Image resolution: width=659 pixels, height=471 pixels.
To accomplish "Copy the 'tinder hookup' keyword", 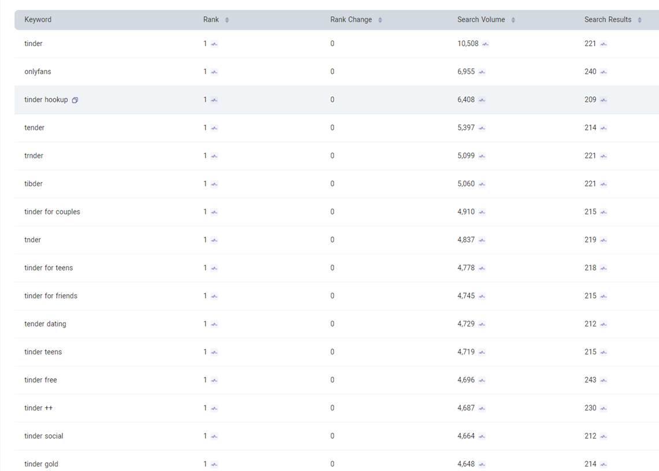I will (x=75, y=100).
